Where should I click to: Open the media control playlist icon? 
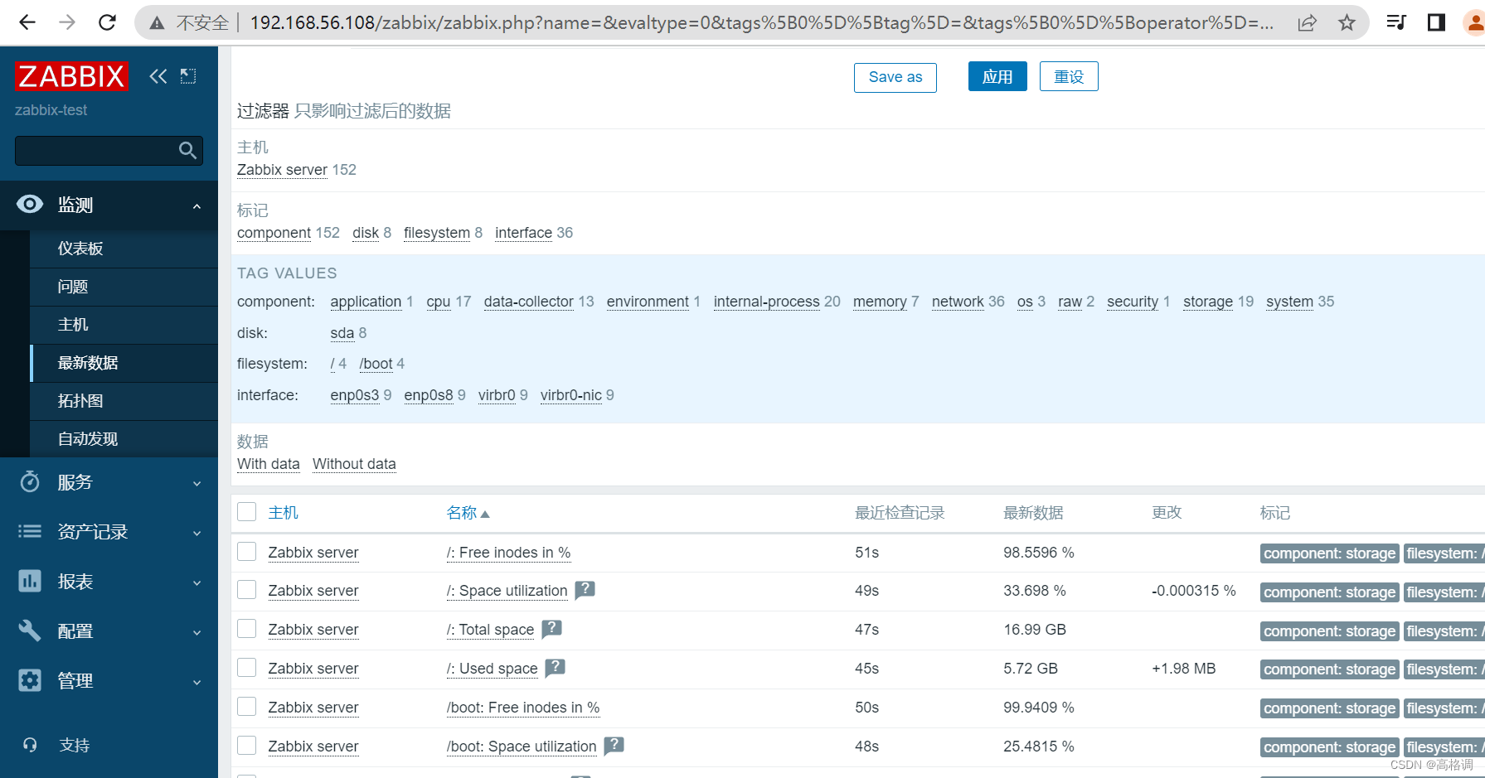pyautogui.click(x=1396, y=22)
